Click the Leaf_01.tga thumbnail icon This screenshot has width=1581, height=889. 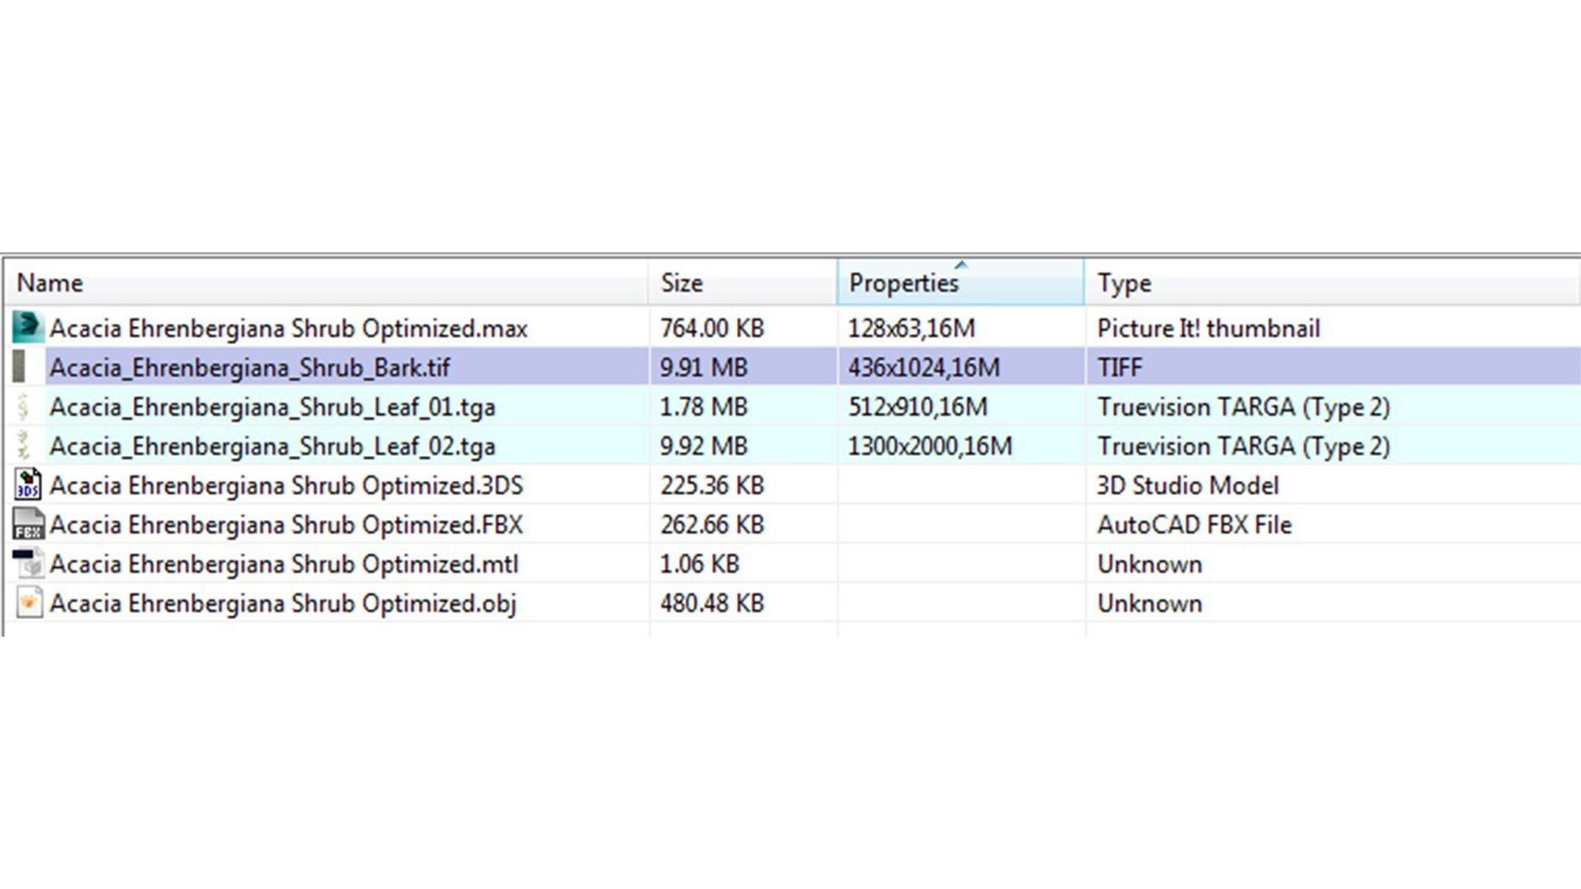click(x=24, y=407)
